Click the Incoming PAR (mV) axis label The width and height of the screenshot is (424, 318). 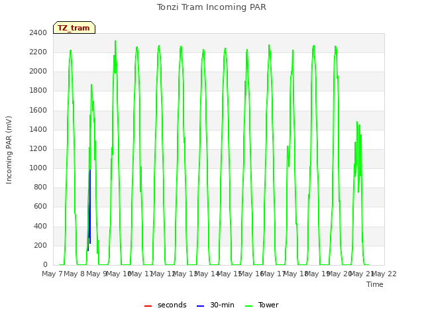9,150
